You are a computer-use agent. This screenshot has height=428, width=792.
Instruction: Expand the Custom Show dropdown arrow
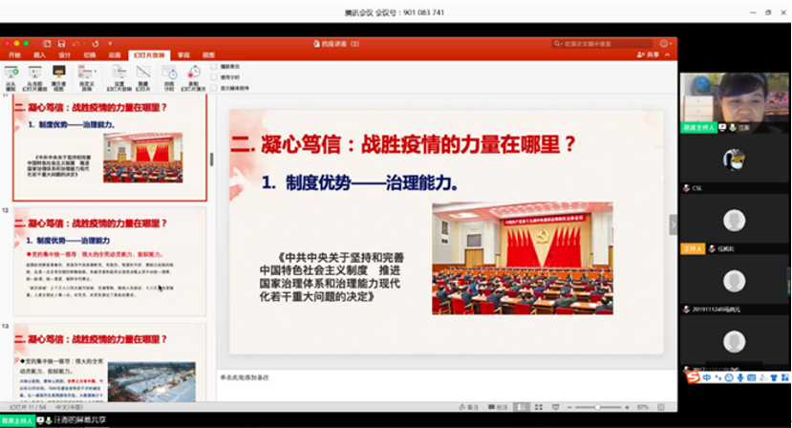coord(95,72)
